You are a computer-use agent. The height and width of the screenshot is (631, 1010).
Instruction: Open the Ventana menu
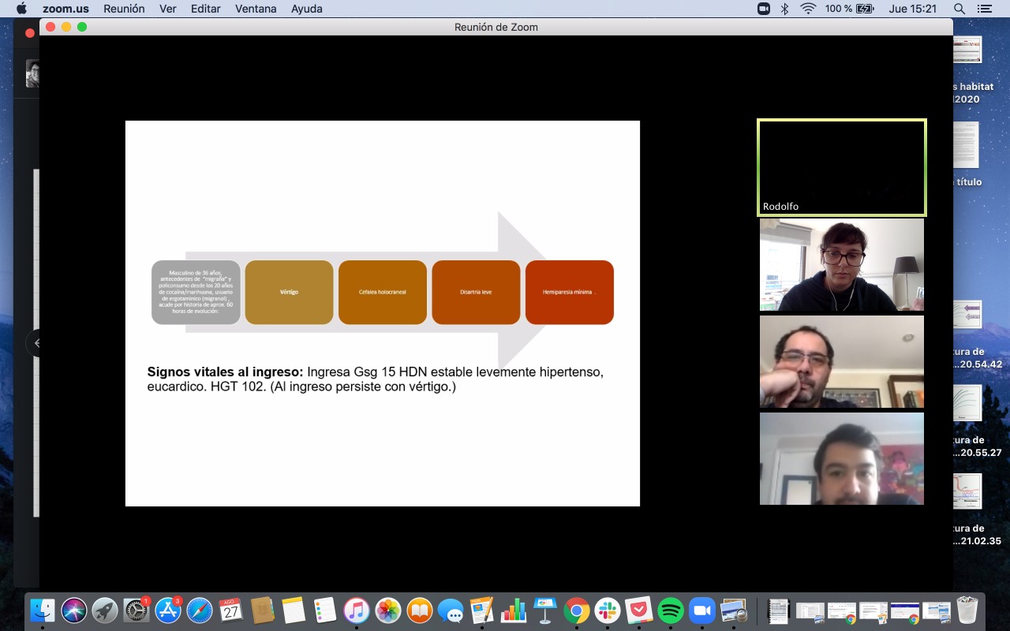256,9
